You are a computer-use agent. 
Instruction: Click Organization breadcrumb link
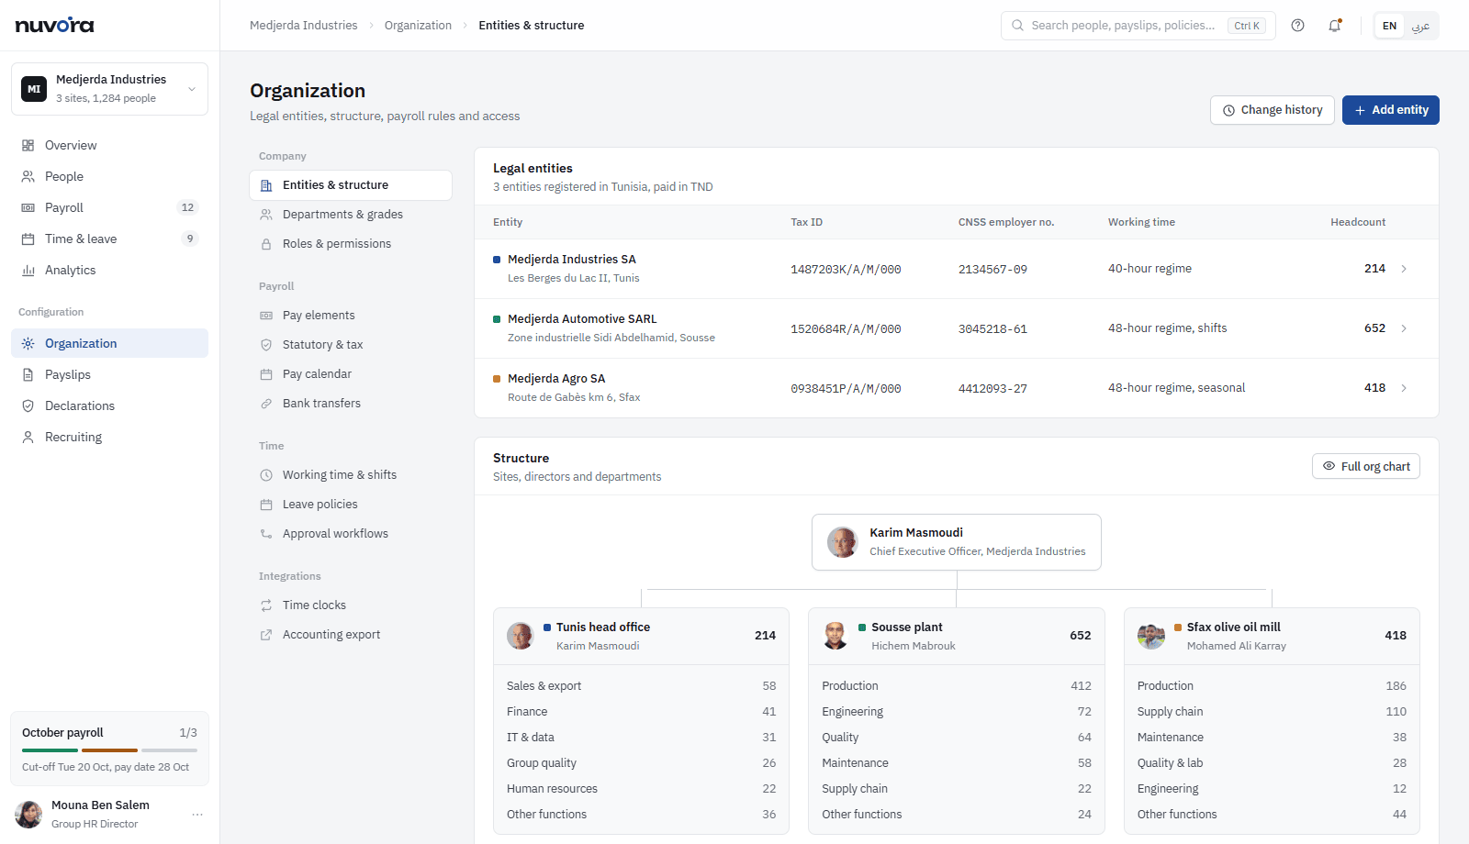[x=418, y=26]
